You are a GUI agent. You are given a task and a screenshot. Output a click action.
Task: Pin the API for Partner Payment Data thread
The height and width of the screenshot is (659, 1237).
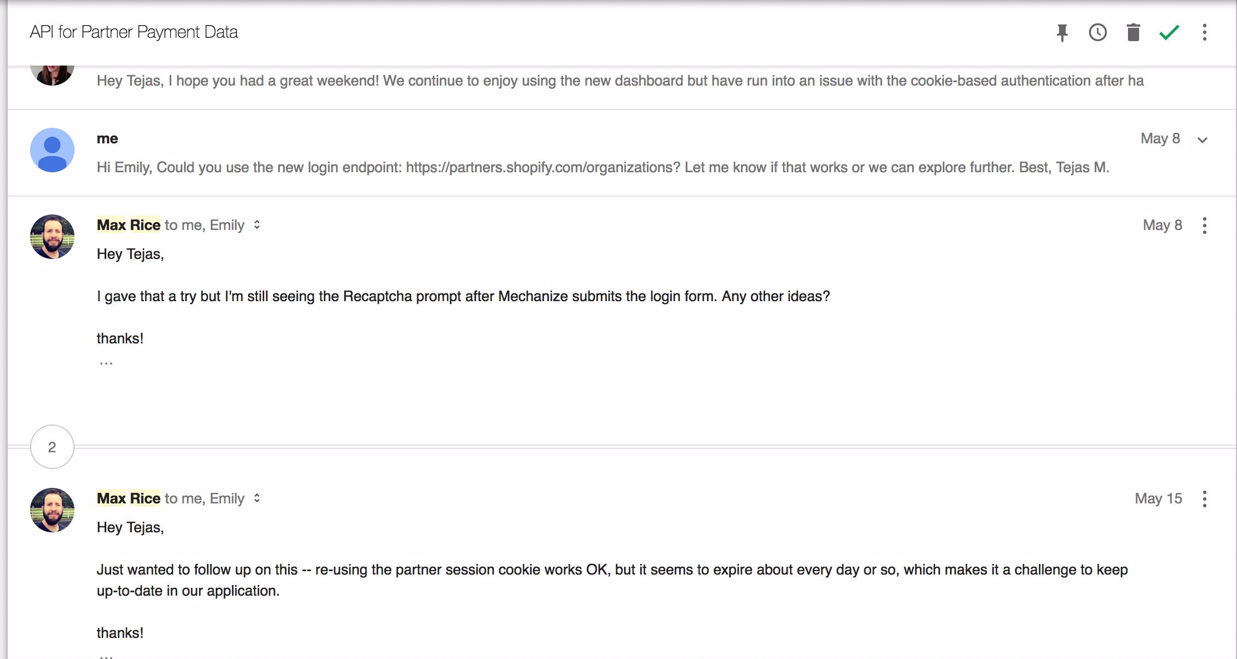(x=1062, y=33)
